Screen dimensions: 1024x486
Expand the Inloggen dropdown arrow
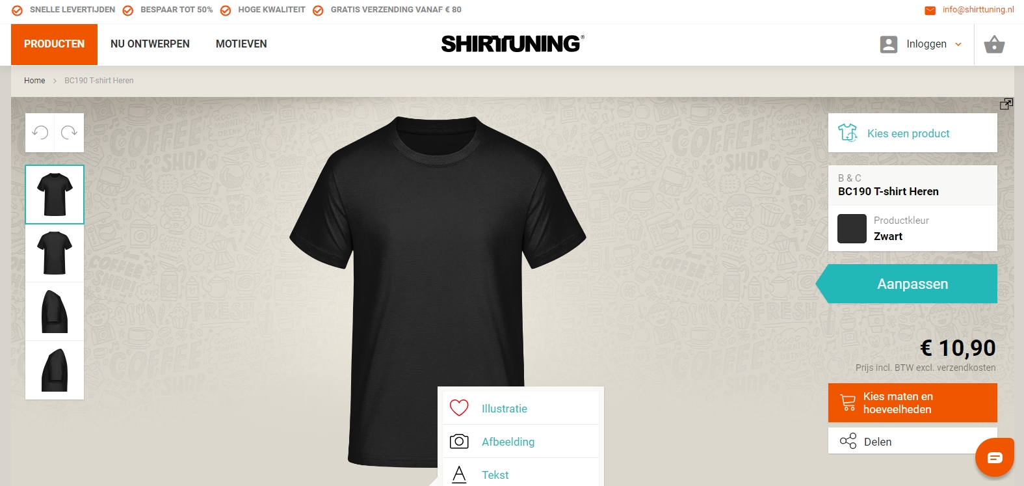pos(958,44)
